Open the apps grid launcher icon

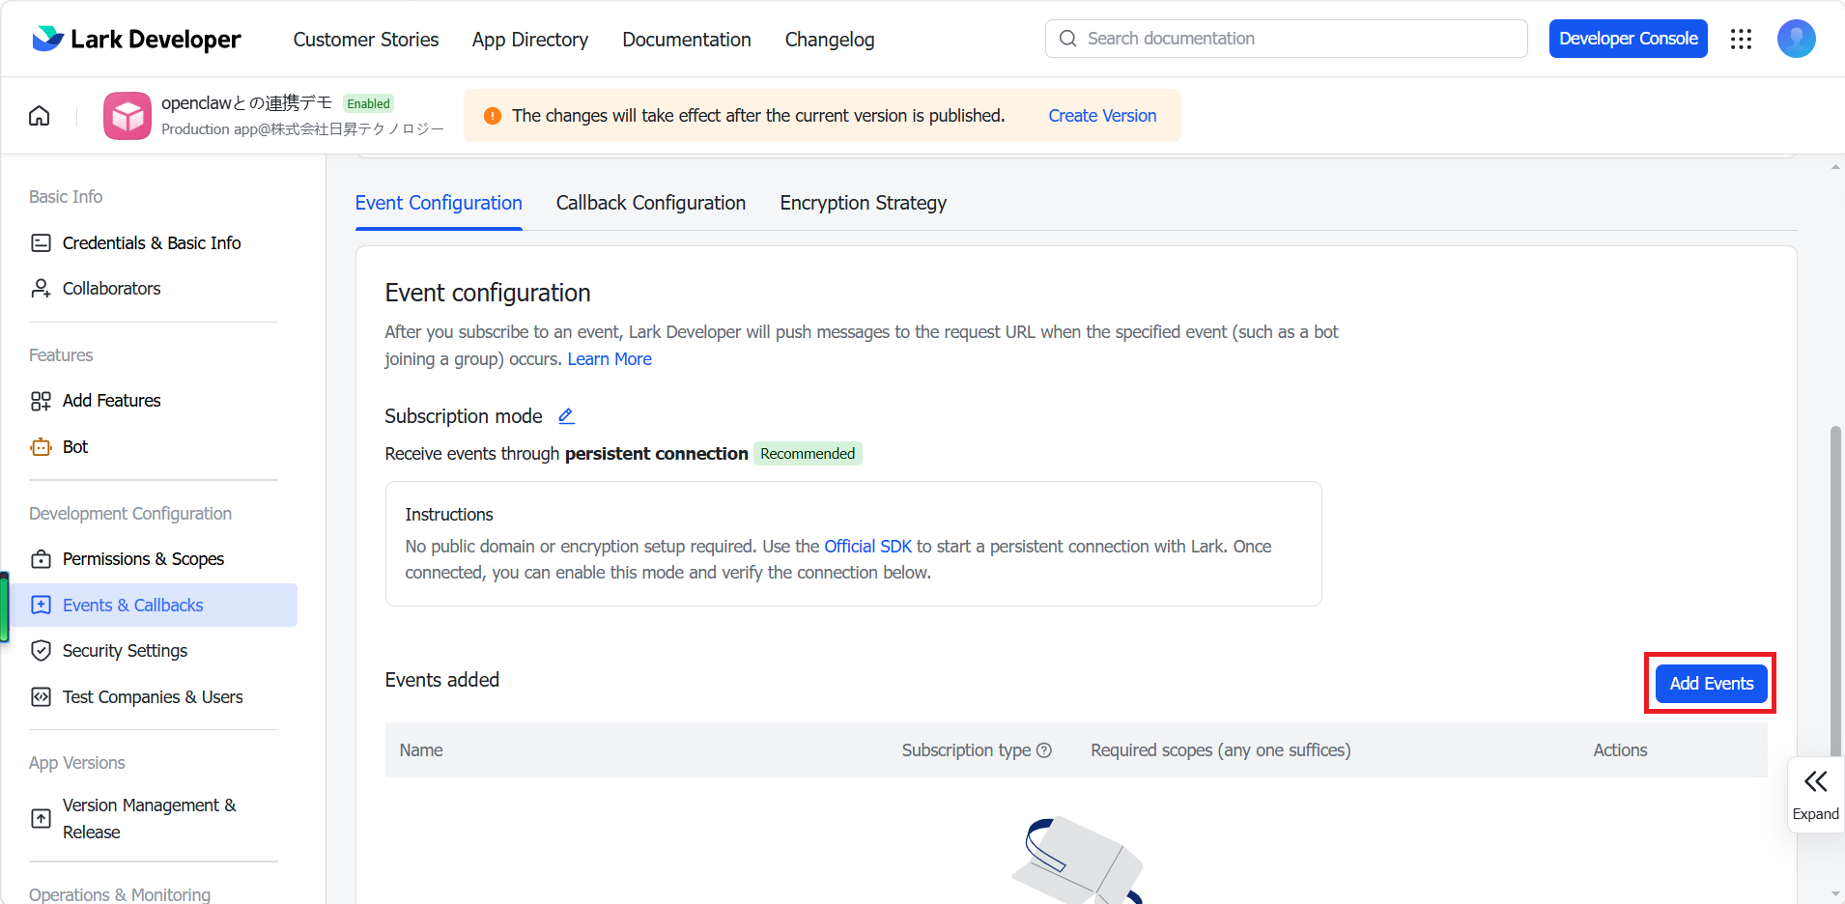tap(1741, 39)
